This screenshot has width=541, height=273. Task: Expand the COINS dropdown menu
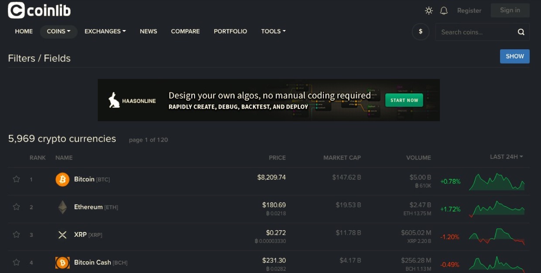[58, 31]
